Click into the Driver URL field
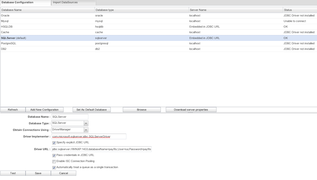The height and width of the screenshot is (180, 317). point(101,149)
